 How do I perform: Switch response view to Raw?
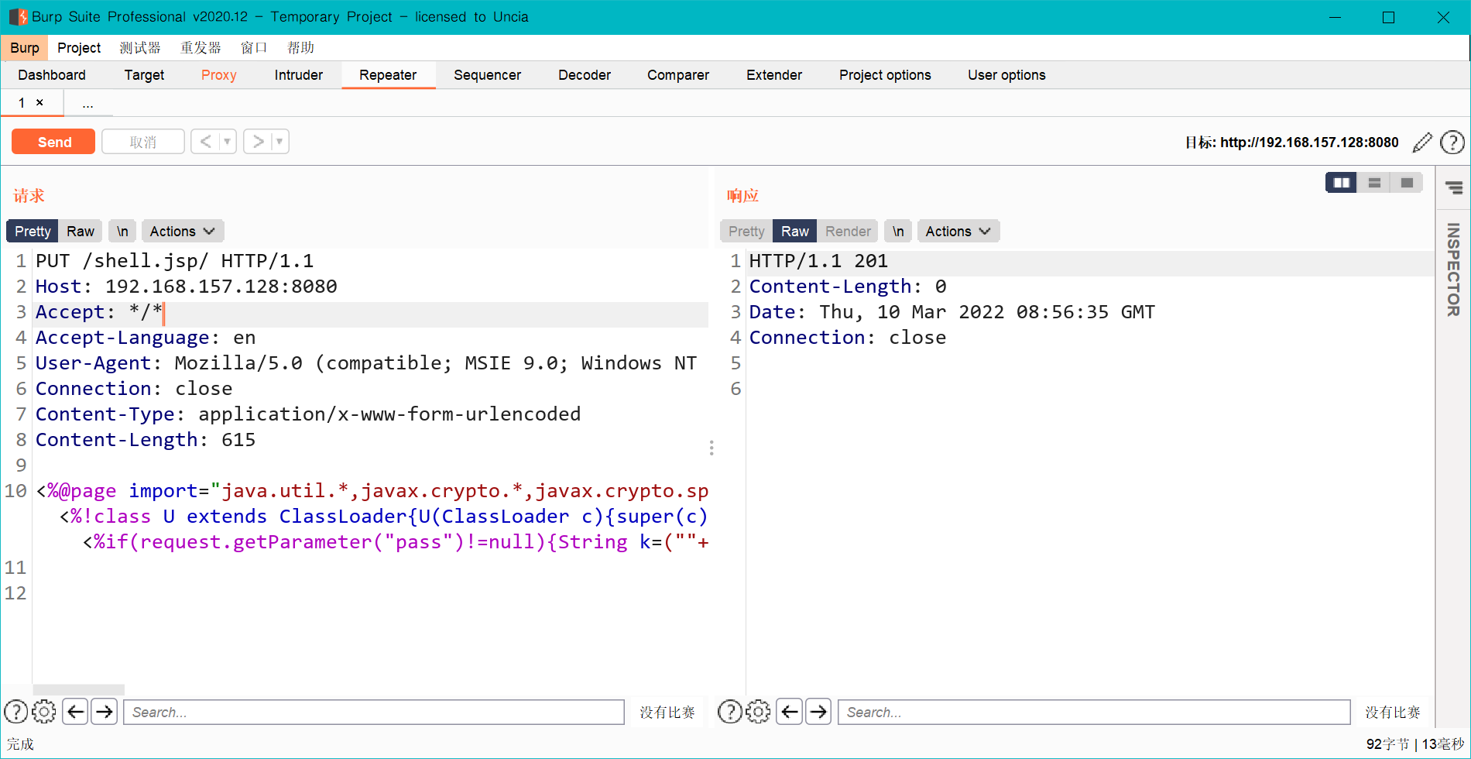(x=795, y=232)
